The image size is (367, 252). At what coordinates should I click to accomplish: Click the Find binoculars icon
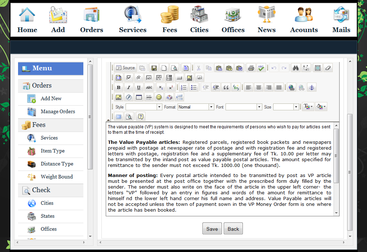(x=296, y=68)
